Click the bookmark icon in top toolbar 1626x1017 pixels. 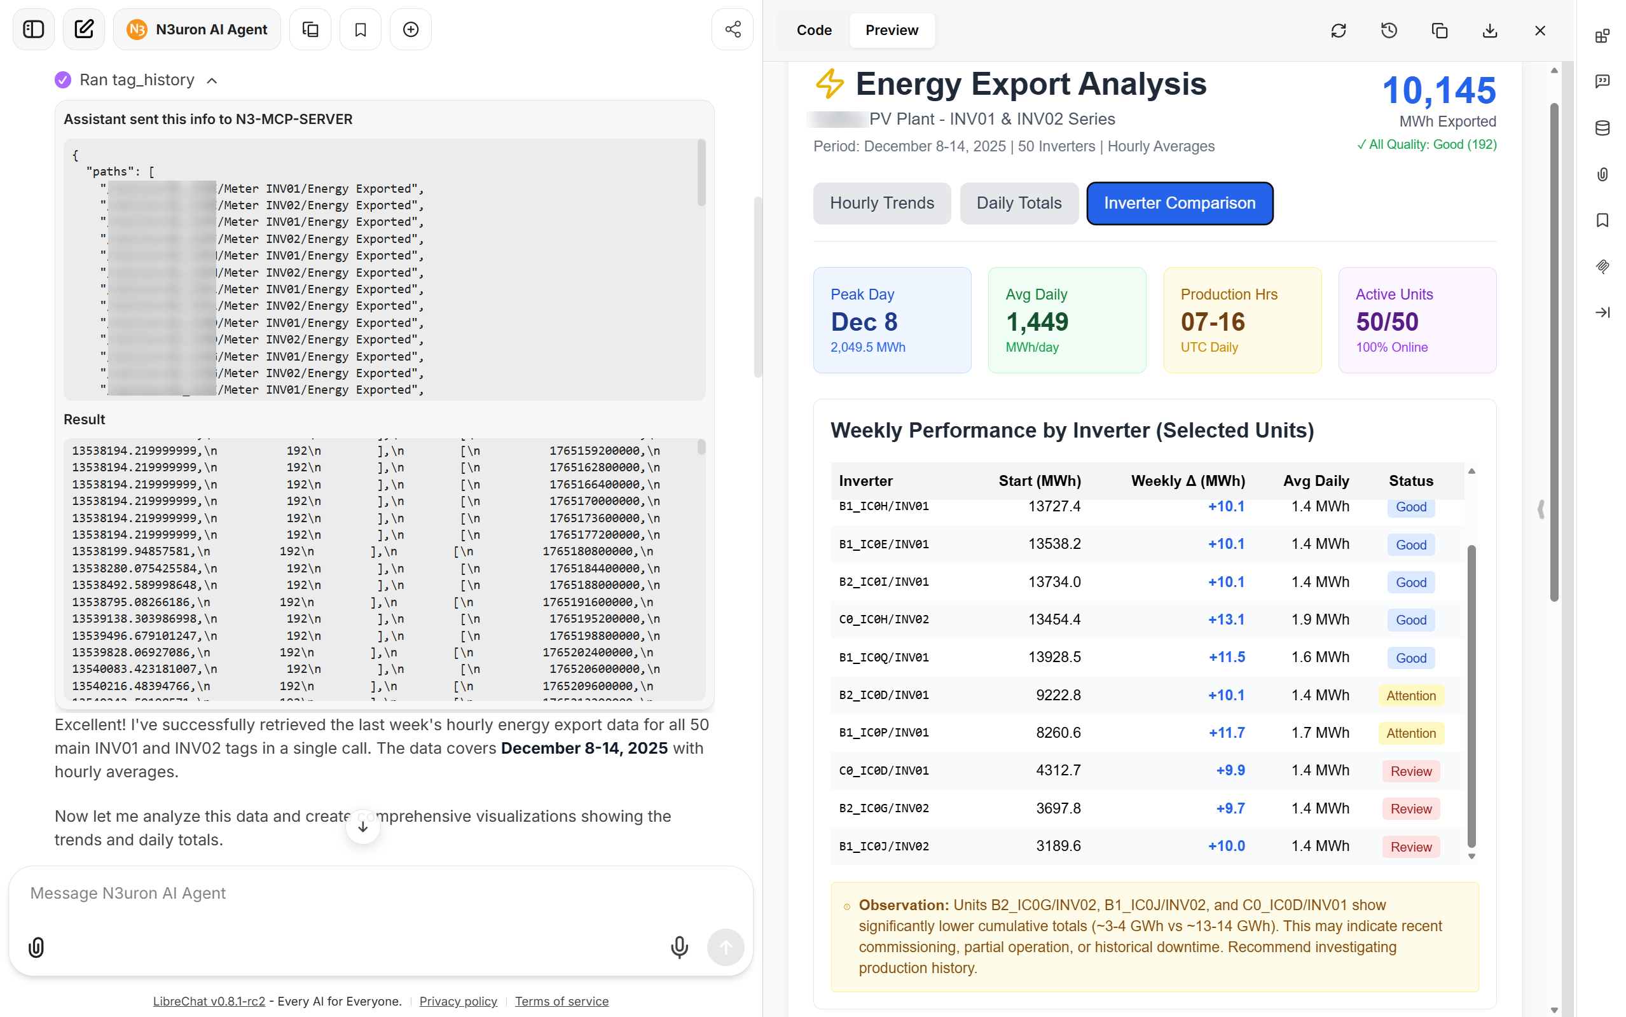(361, 30)
